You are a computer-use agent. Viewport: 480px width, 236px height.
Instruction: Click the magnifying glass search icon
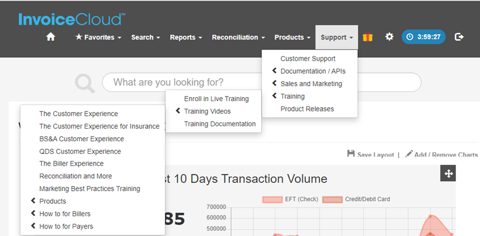(85, 84)
